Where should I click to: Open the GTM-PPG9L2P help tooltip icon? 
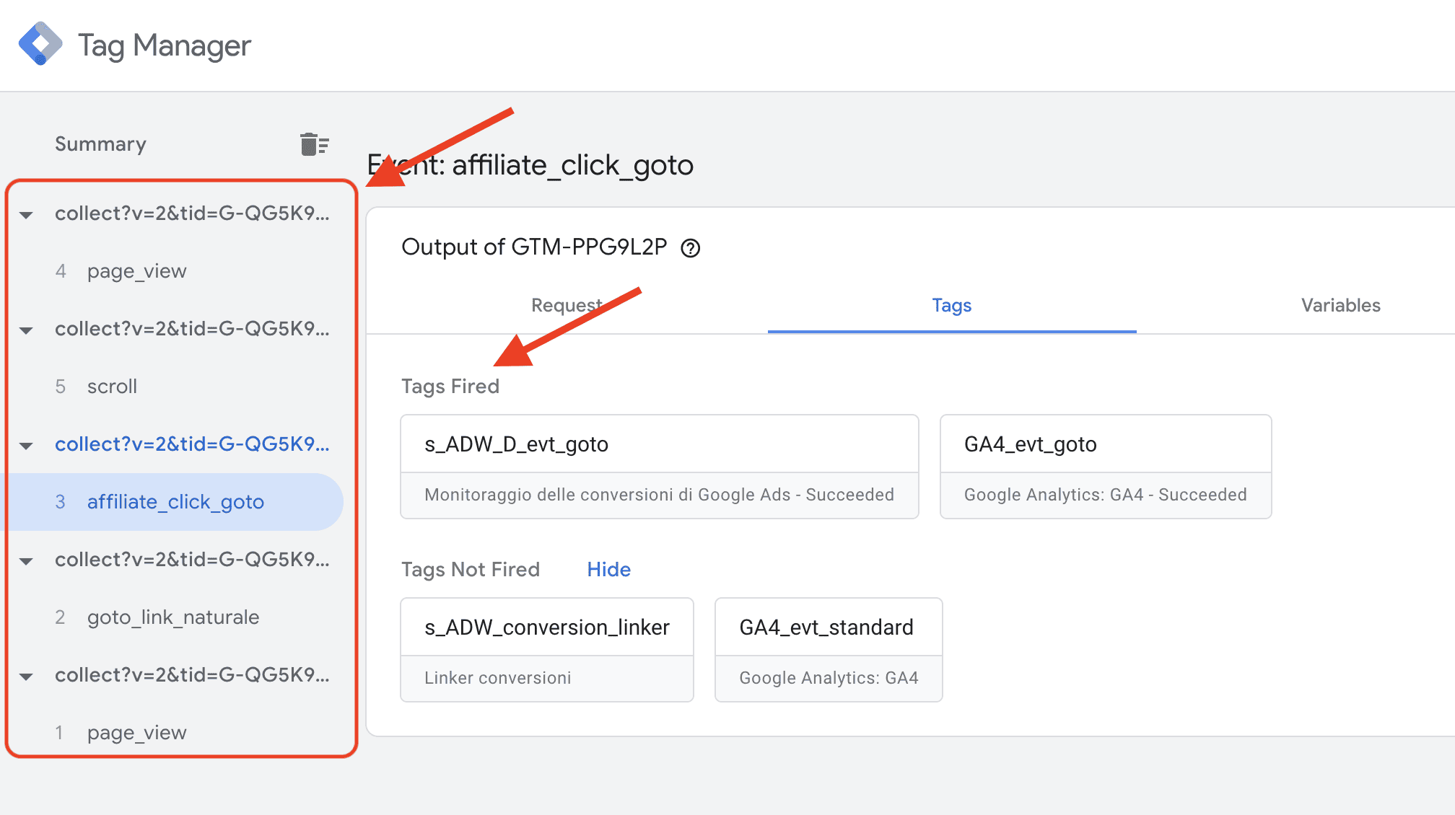point(691,248)
